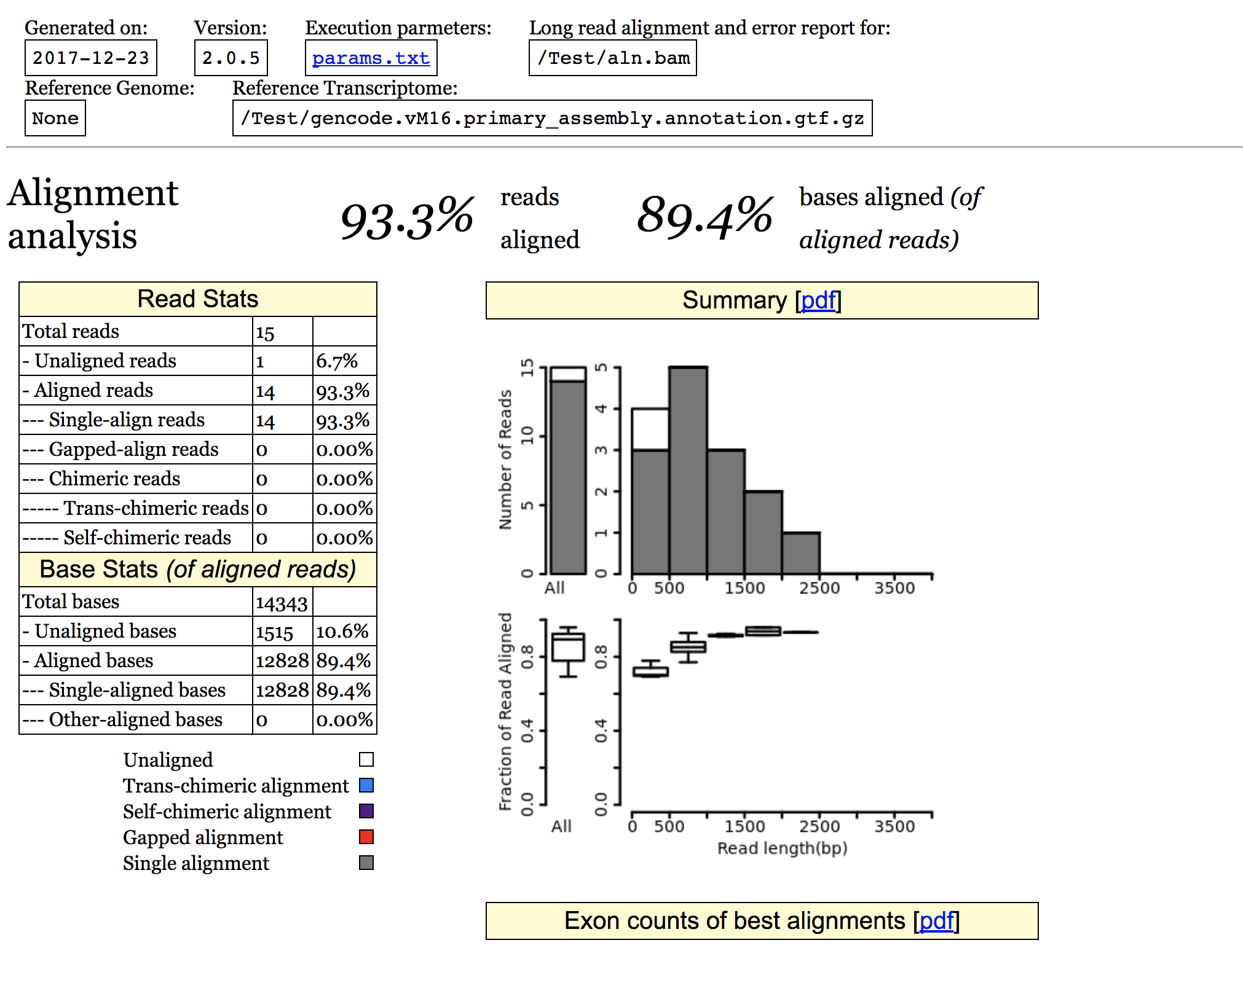Select the generated date 2017-12-23 field

point(91,58)
